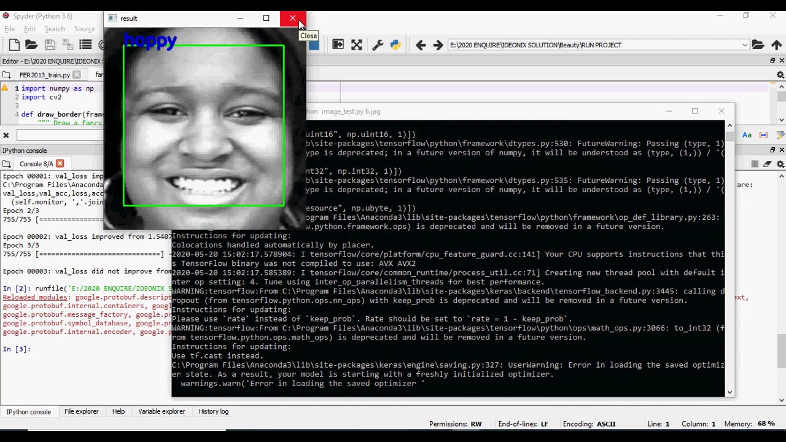Viewport: 786px width, 442px height.
Task: Open the Edit menu
Action: 29,29
